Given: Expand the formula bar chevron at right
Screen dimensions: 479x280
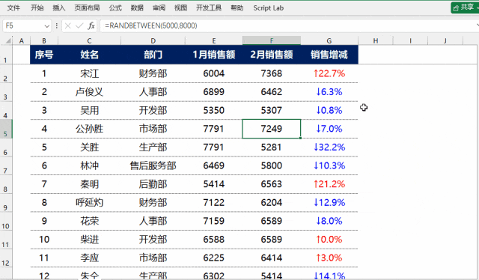Looking at the screenshot, I should pyautogui.click(x=477, y=25).
